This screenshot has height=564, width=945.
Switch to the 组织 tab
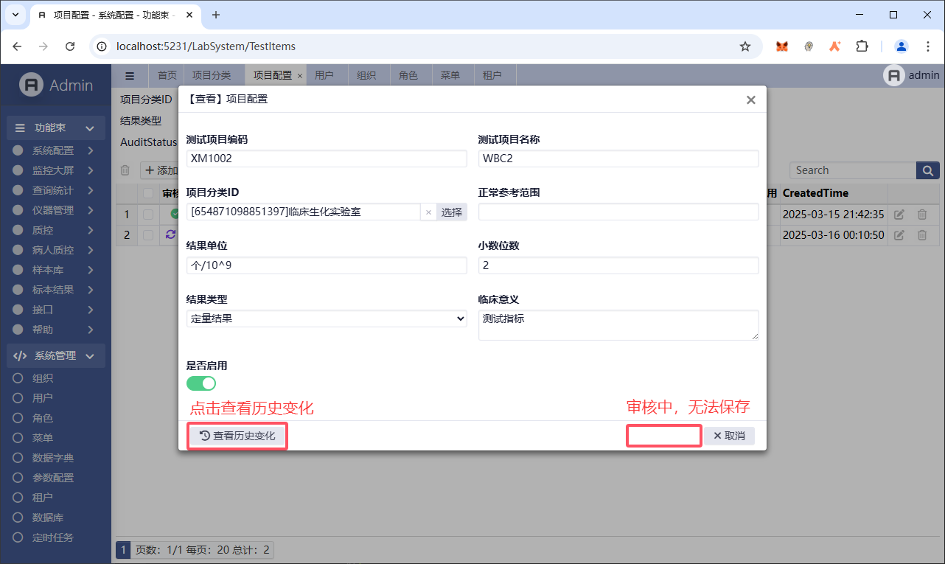tap(366, 75)
